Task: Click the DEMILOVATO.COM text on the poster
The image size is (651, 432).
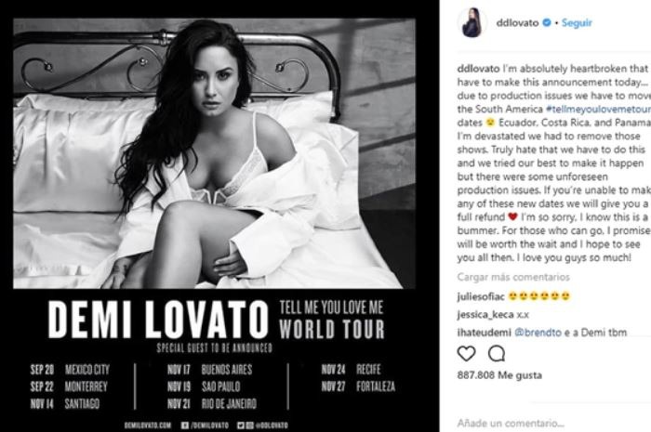Action: (x=147, y=425)
